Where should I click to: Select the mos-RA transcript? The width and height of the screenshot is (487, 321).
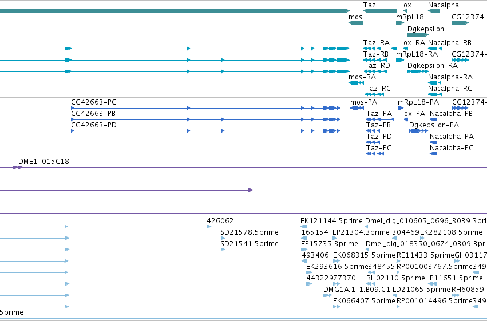362,77
